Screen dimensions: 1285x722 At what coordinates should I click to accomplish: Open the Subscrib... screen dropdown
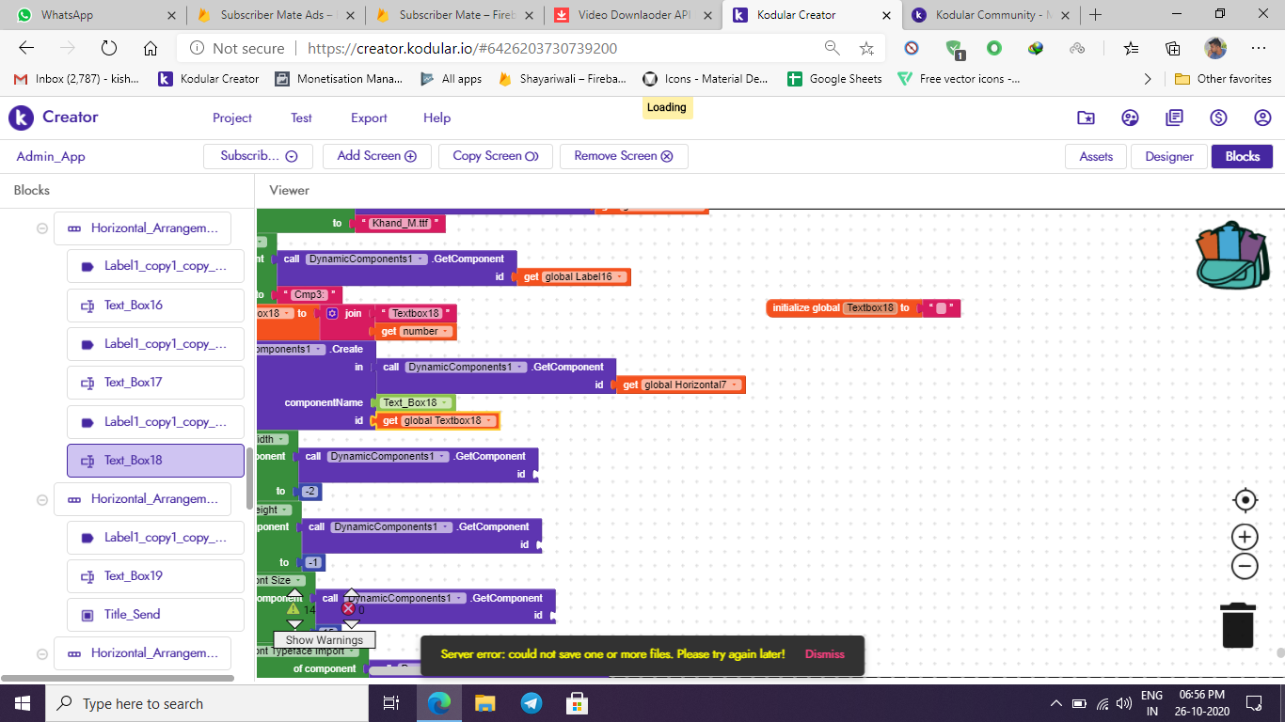click(259, 156)
